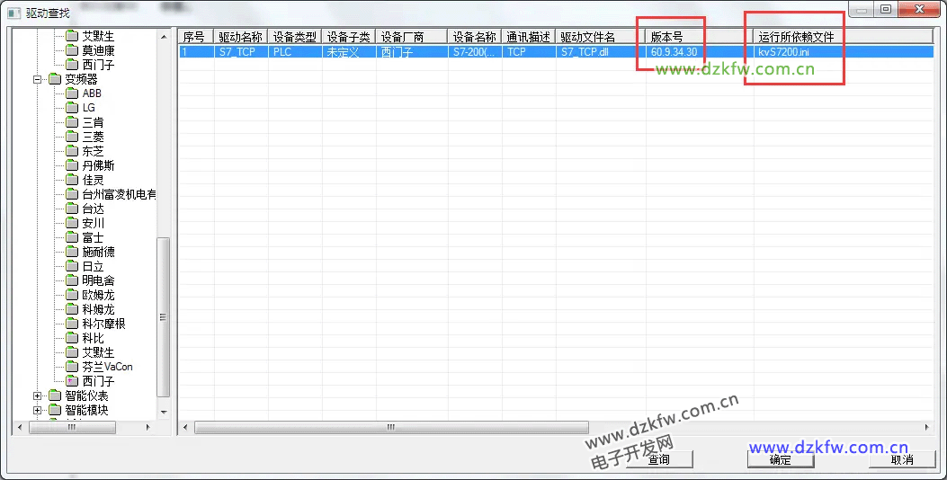Viewport: 947px width, 480px height.
Task: Click the 未定义 subclass cell
Action: click(x=348, y=52)
